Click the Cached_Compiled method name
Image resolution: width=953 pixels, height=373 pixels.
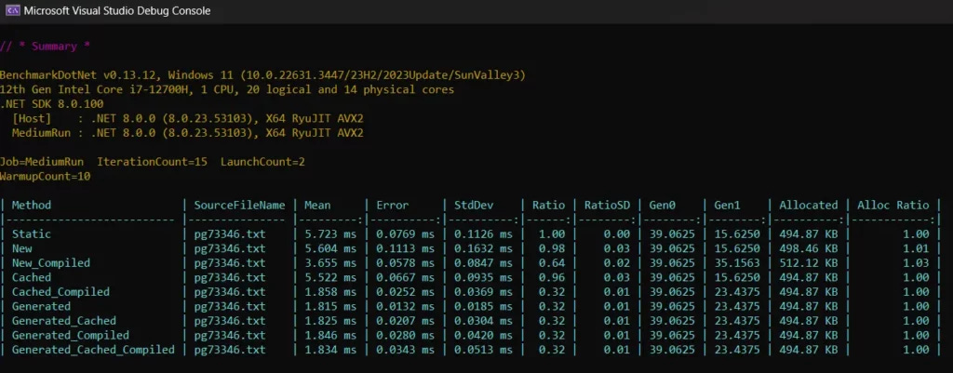pos(60,292)
